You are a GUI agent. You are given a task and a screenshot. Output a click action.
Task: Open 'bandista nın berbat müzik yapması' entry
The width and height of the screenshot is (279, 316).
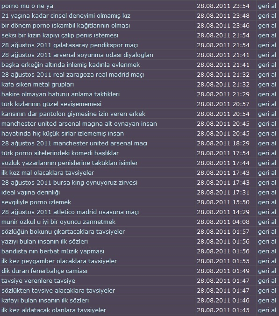point(53,251)
